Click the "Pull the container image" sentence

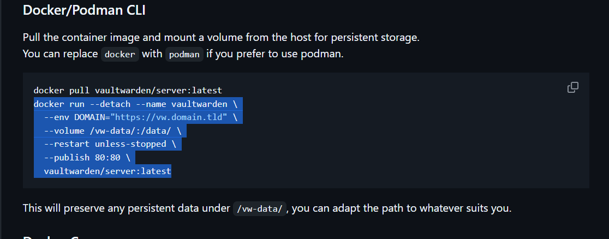pyautogui.click(x=221, y=38)
